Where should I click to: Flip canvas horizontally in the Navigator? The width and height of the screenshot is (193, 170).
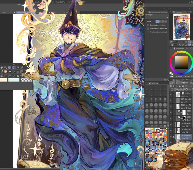190,45
